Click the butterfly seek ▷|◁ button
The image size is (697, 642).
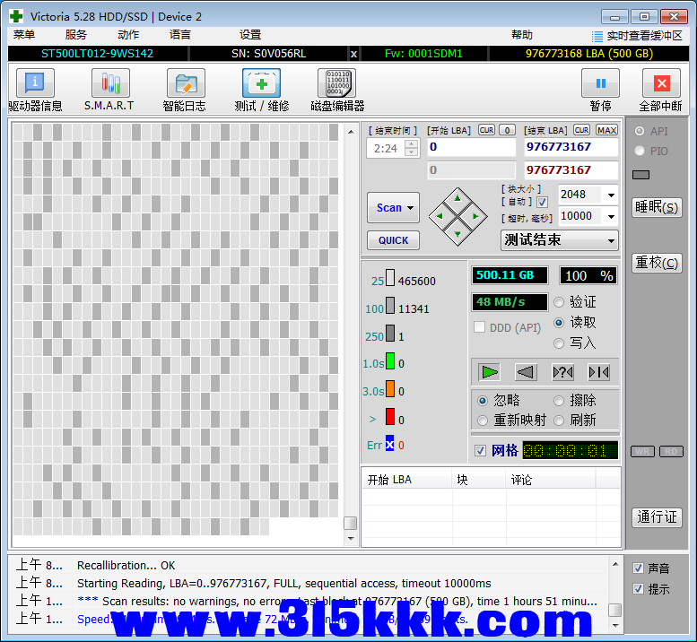coord(598,372)
